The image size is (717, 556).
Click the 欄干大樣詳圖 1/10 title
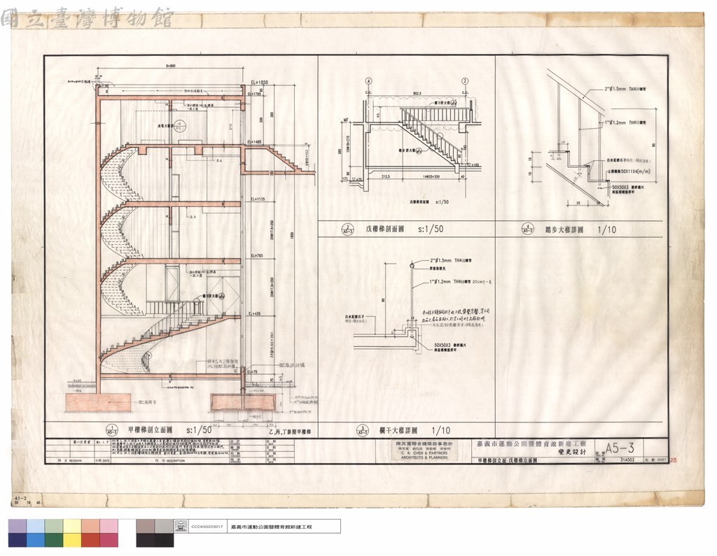coord(415,430)
